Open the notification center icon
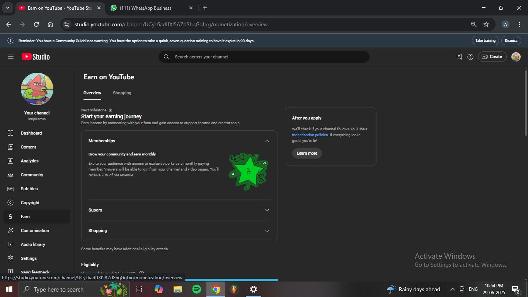 (516, 289)
